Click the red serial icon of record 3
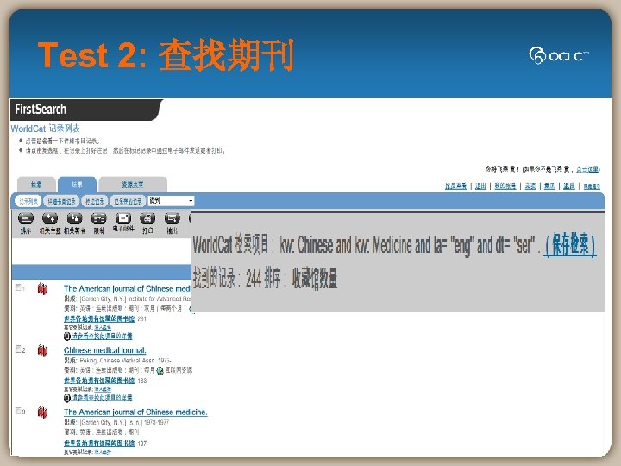This screenshot has height=466, width=621. [42, 412]
